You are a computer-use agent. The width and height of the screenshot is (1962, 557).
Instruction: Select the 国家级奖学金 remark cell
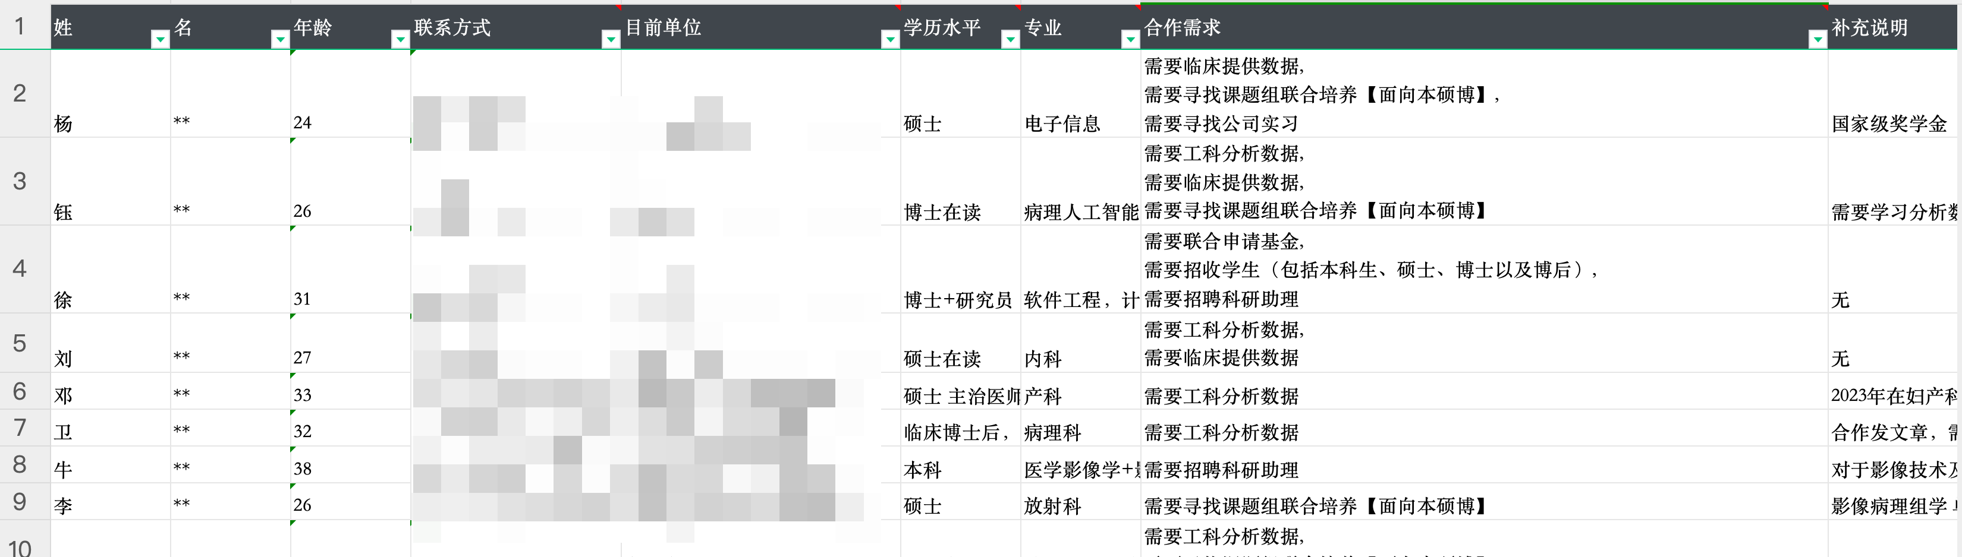tap(1892, 94)
